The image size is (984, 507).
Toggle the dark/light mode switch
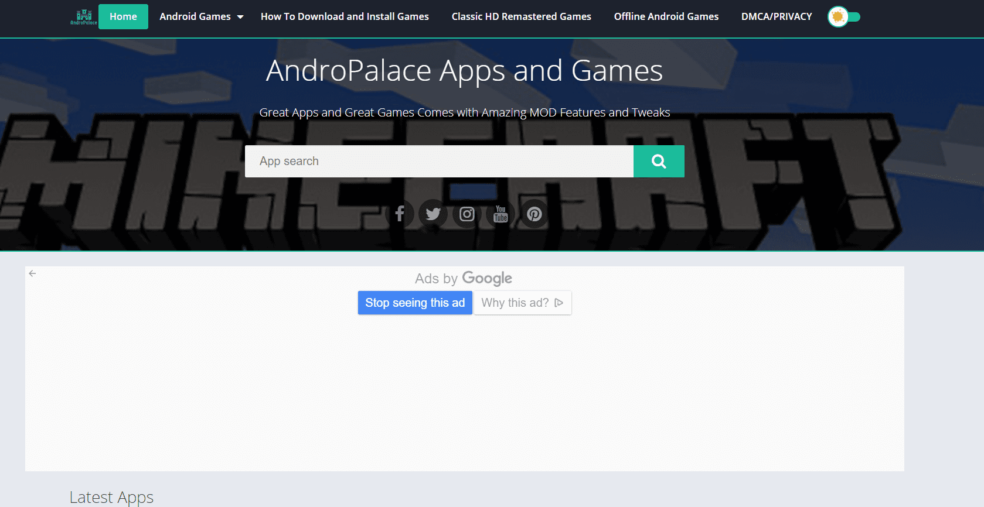844,17
